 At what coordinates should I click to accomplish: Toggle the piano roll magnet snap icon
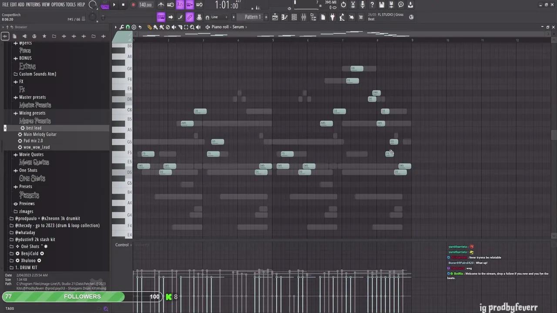[128, 27]
